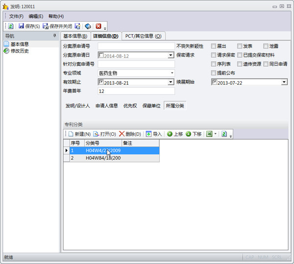294x264 pixels.
Task: Click inside 分案原申请号 input field
Action: pos(136,46)
